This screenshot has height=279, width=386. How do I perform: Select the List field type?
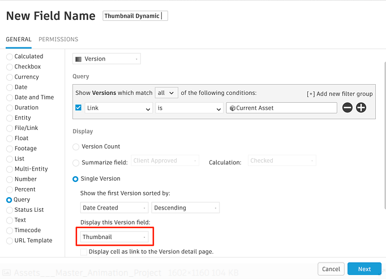(x=10, y=159)
